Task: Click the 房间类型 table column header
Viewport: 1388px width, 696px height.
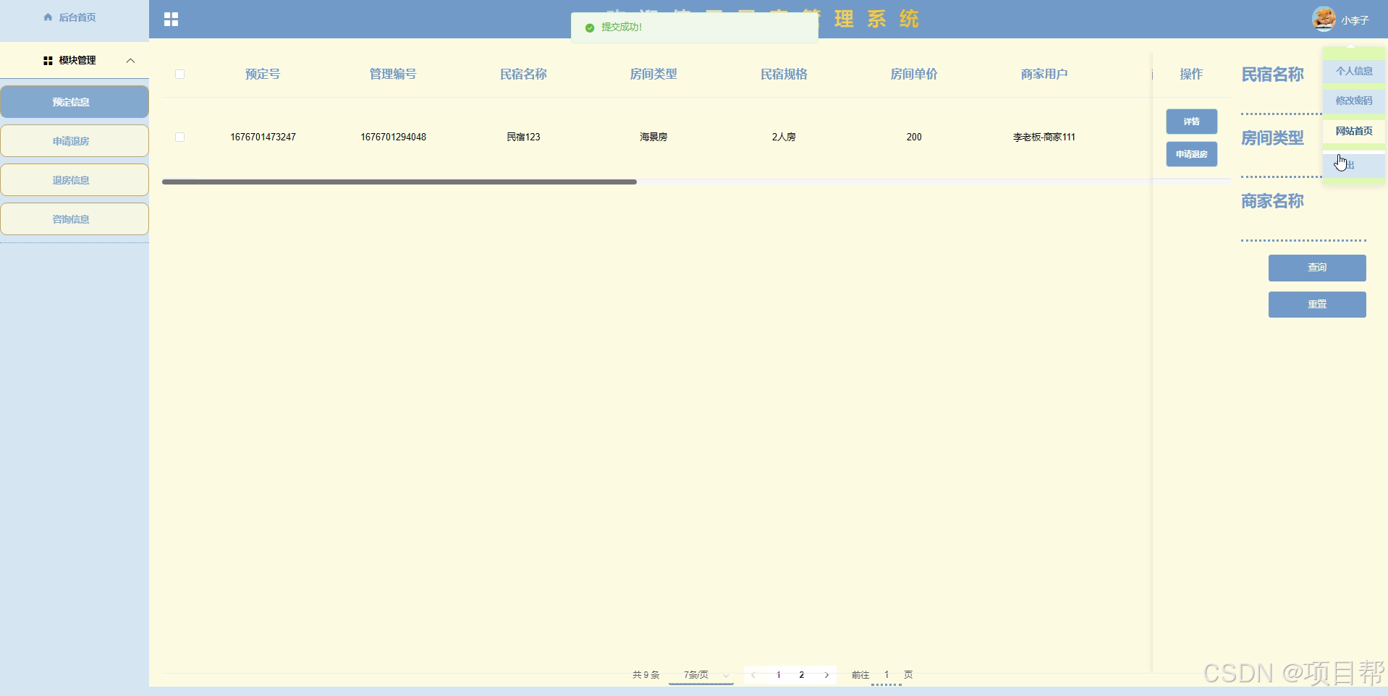Action: tap(653, 74)
